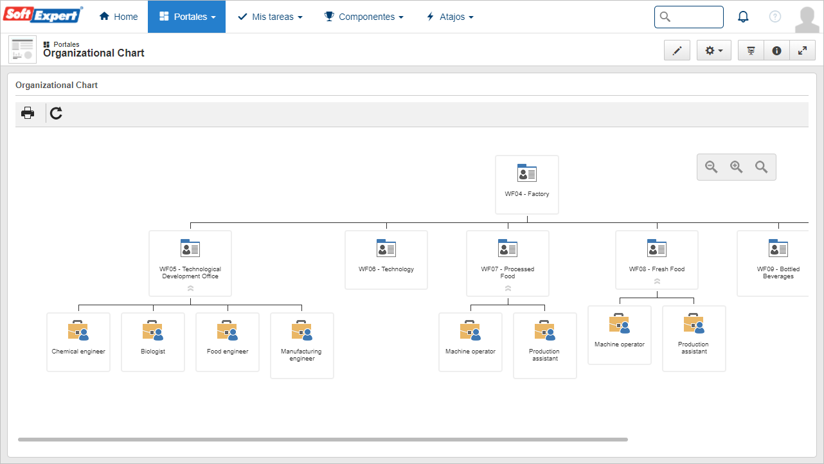Select the WF09 - Bottled Beverages icon
Viewport: 824px width, 464px height.
pos(778,248)
